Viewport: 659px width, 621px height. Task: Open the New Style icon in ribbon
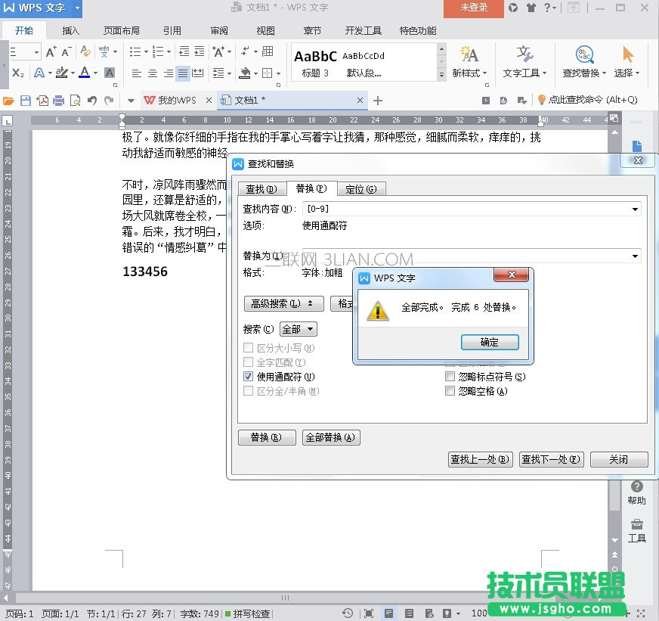coord(469,55)
